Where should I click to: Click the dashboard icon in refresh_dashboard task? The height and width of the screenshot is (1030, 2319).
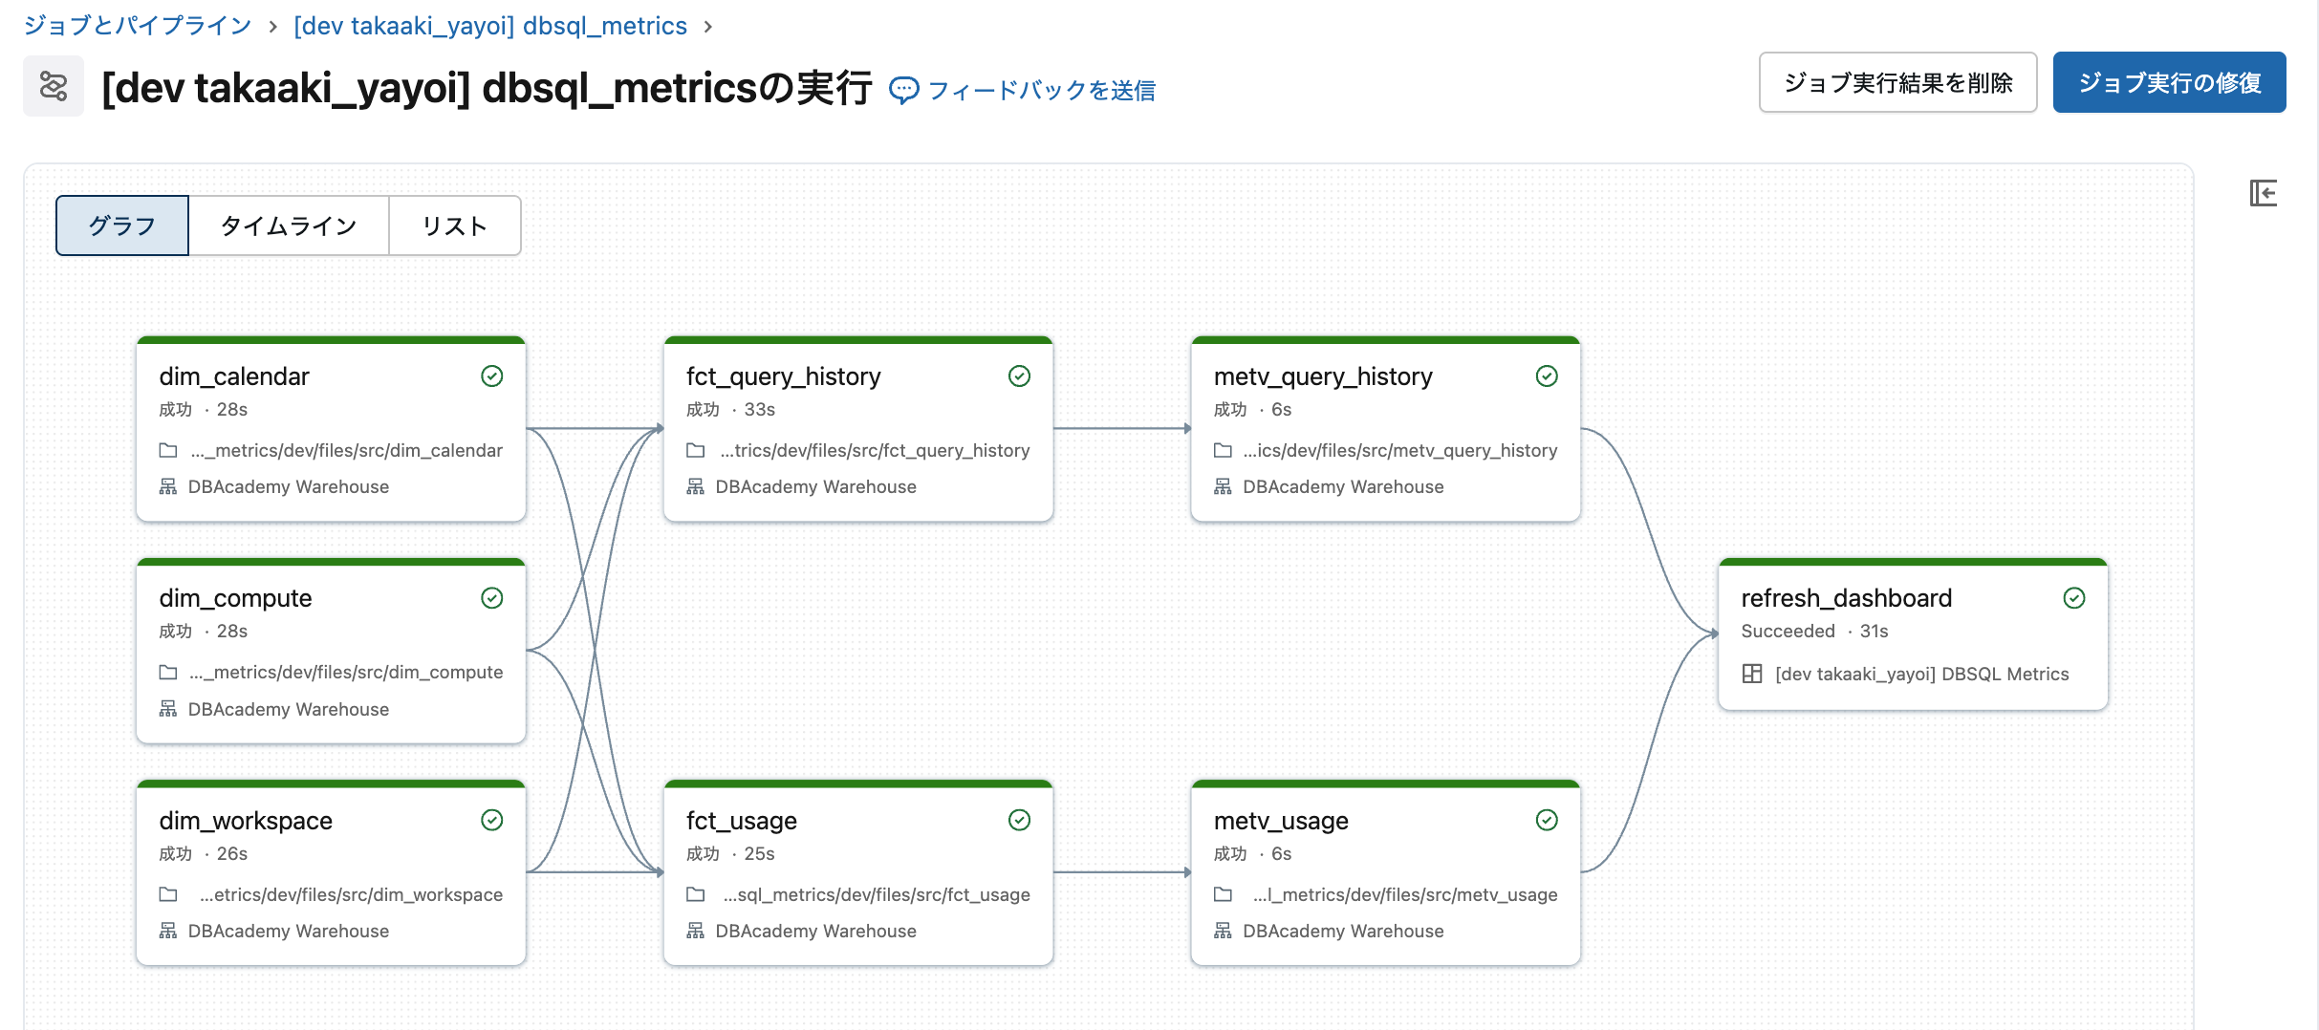tap(1752, 674)
